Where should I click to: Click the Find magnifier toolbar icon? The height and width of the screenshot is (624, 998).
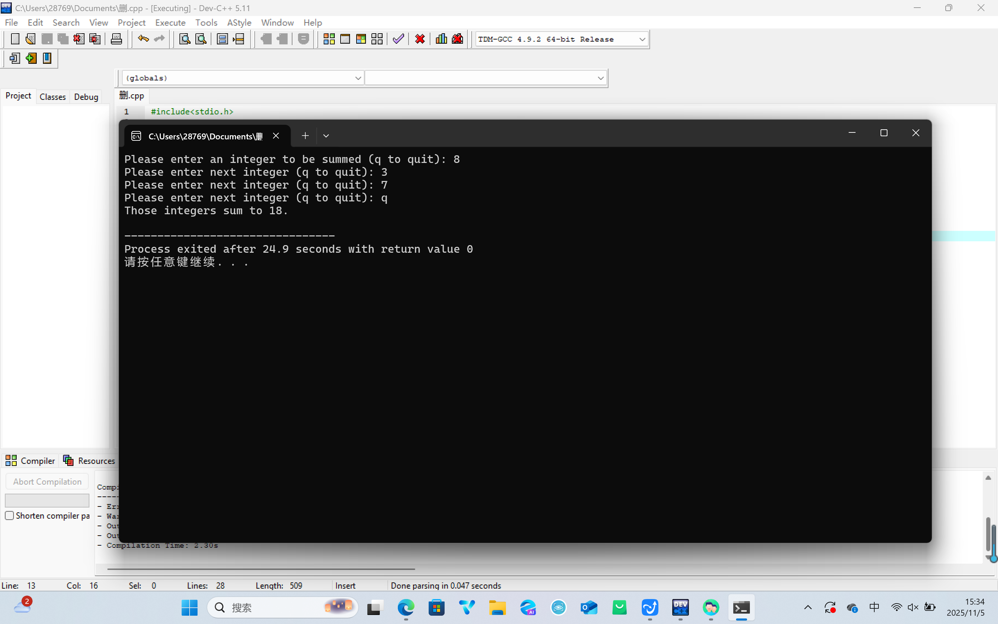(x=184, y=39)
